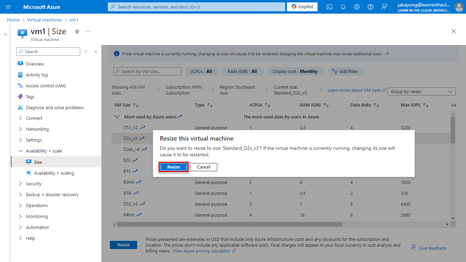This screenshot has width=466, height=262.
Task: Select the Size menu item
Action: pyautogui.click(x=56, y=162)
